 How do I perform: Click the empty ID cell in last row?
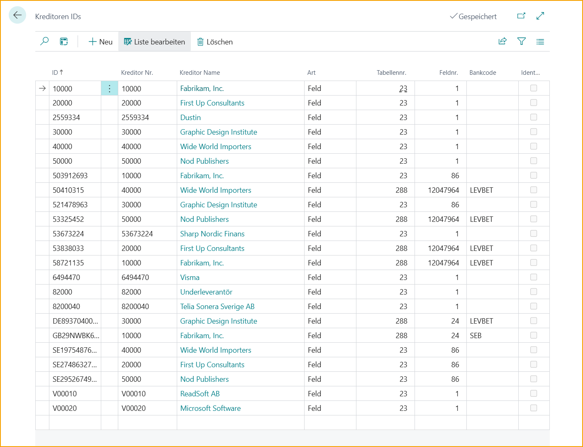(75, 422)
